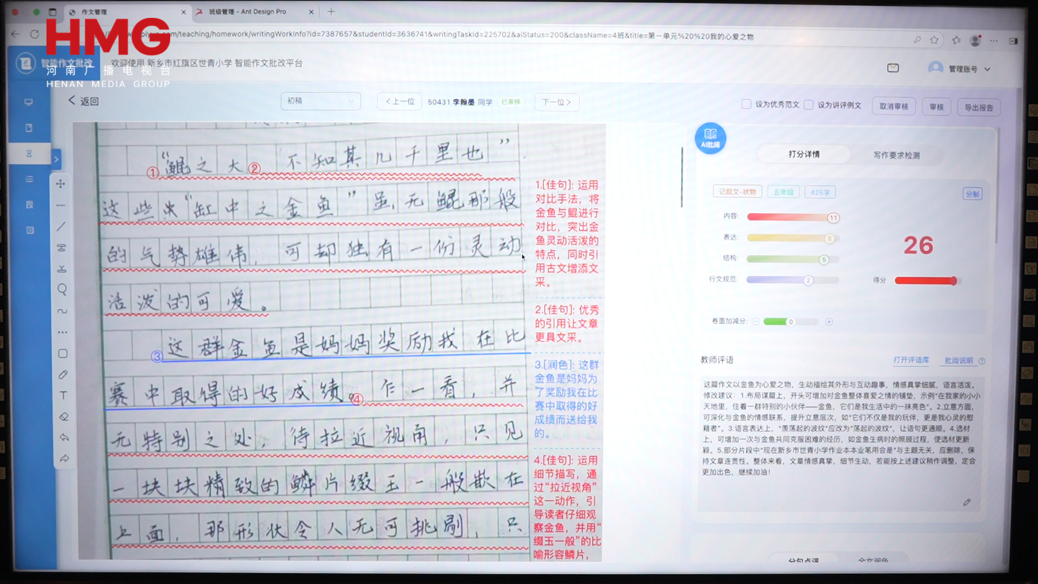The width and height of the screenshot is (1038, 584).
Task: Click the 下一位 next student button
Action: point(556,102)
